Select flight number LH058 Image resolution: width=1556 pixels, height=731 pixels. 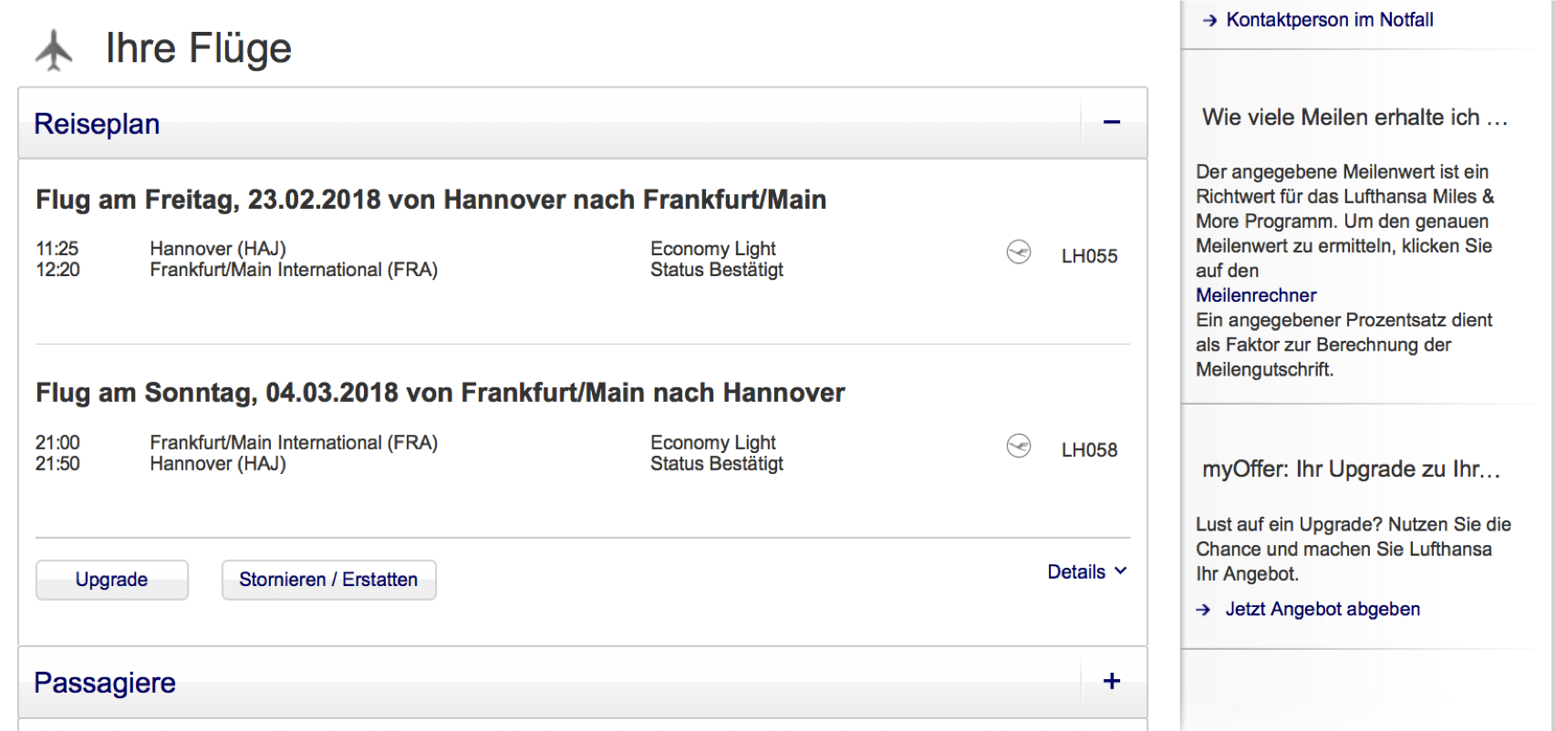click(x=1089, y=450)
